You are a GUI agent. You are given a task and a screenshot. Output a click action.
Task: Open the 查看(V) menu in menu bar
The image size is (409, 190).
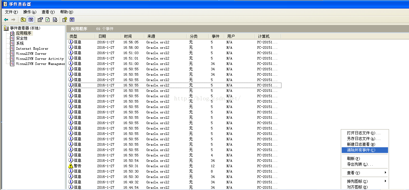(x=48, y=12)
